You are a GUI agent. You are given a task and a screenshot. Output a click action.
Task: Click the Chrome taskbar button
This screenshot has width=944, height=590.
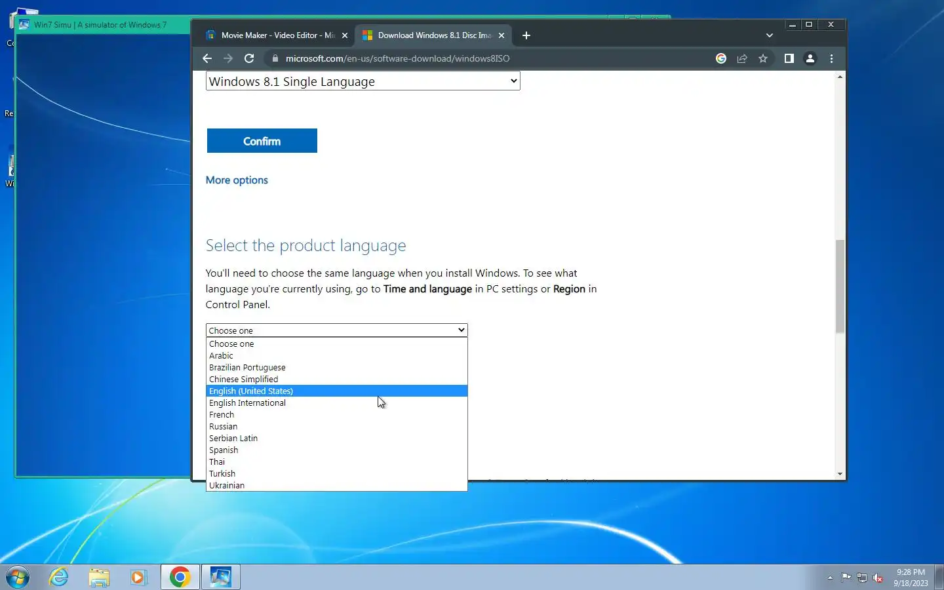180,577
